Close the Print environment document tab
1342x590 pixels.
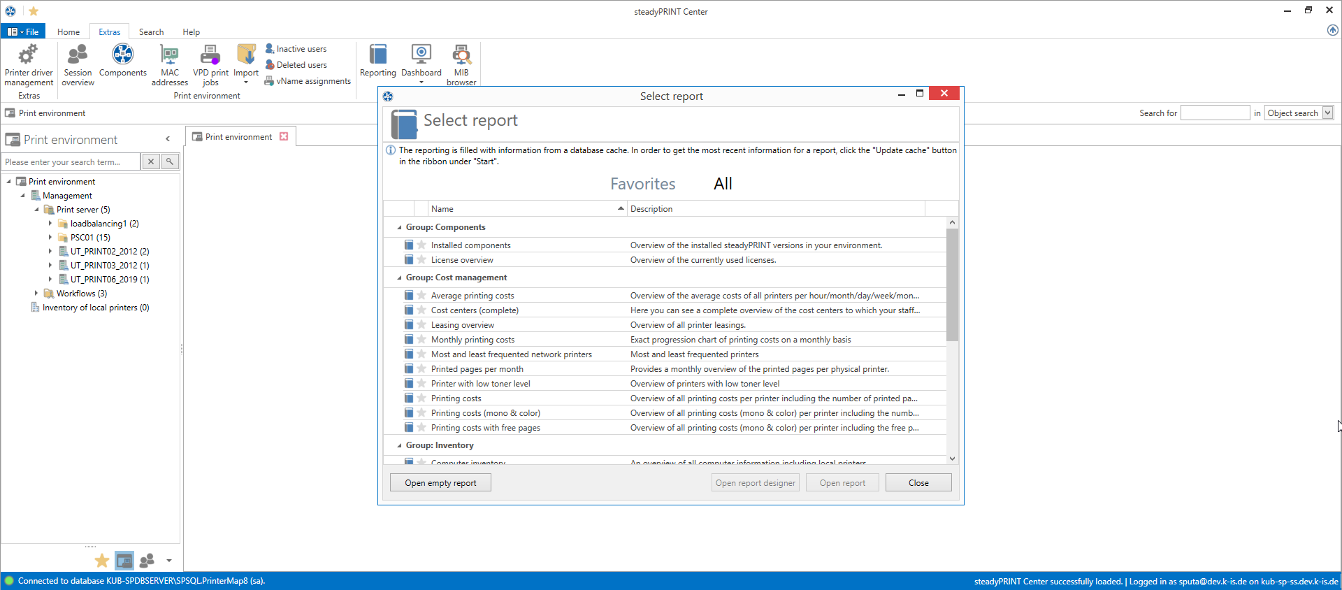(x=284, y=136)
